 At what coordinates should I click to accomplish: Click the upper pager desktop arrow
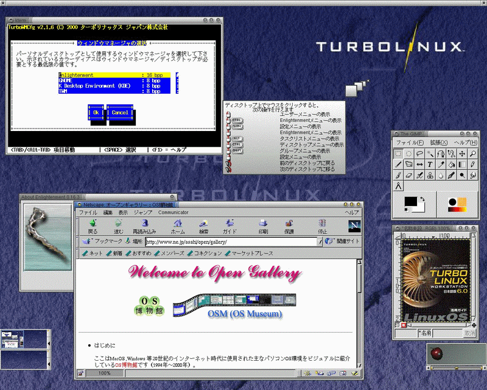[x=49, y=343]
